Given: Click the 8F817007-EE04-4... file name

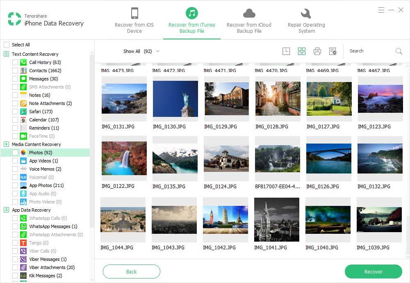Looking at the screenshot, I should [278, 187].
